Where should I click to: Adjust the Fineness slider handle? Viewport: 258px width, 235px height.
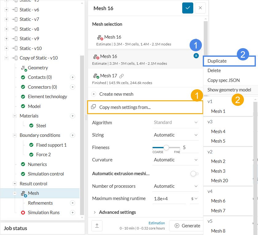[166, 148]
